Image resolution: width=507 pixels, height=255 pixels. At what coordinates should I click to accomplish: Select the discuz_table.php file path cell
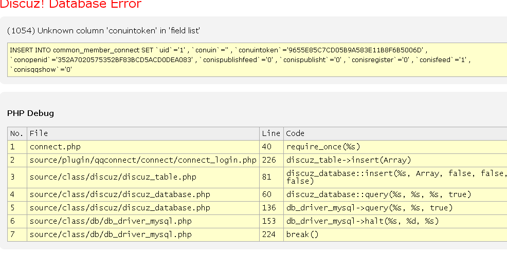[x=113, y=177]
